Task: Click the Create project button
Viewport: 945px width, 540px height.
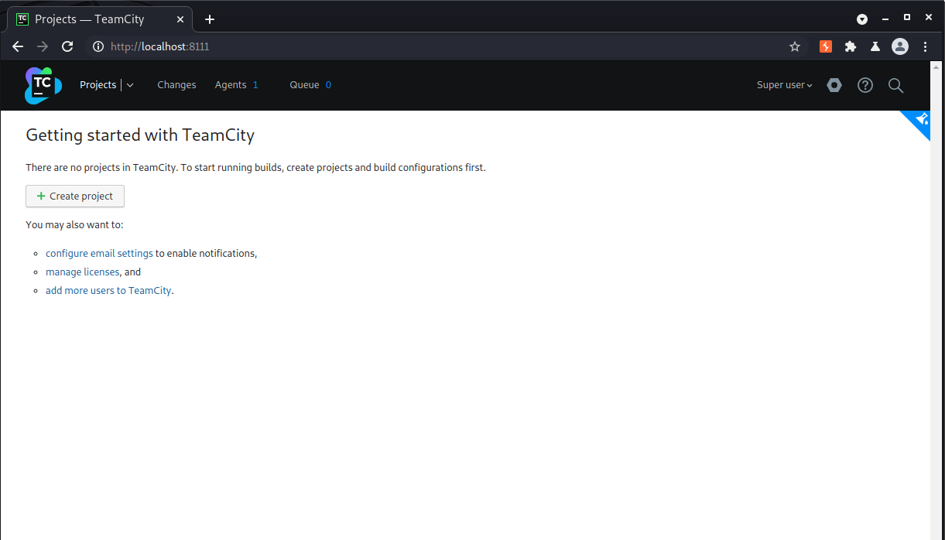Action: point(75,197)
